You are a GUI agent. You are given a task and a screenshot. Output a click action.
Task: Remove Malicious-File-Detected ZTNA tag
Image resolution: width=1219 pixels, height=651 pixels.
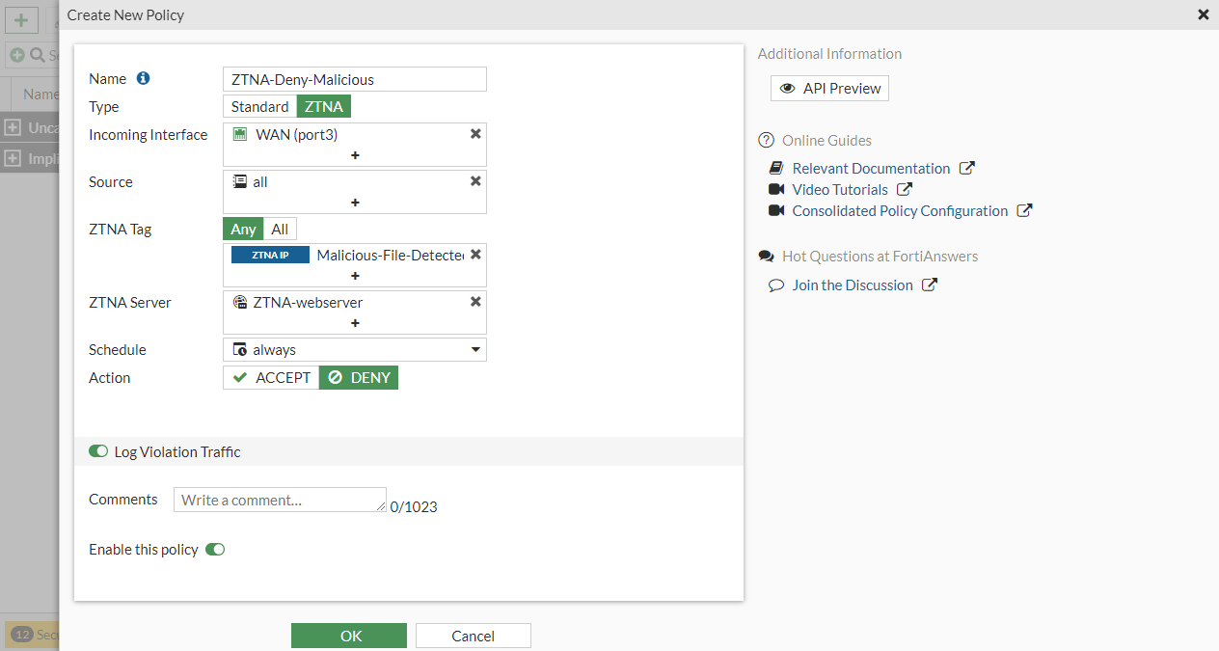475,255
